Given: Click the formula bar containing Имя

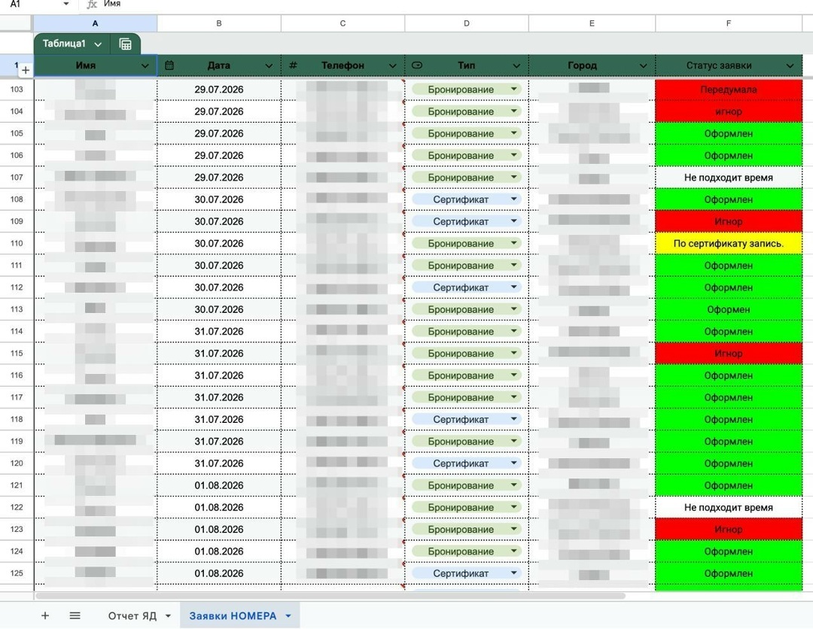Looking at the screenshot, I should (456, 5).
